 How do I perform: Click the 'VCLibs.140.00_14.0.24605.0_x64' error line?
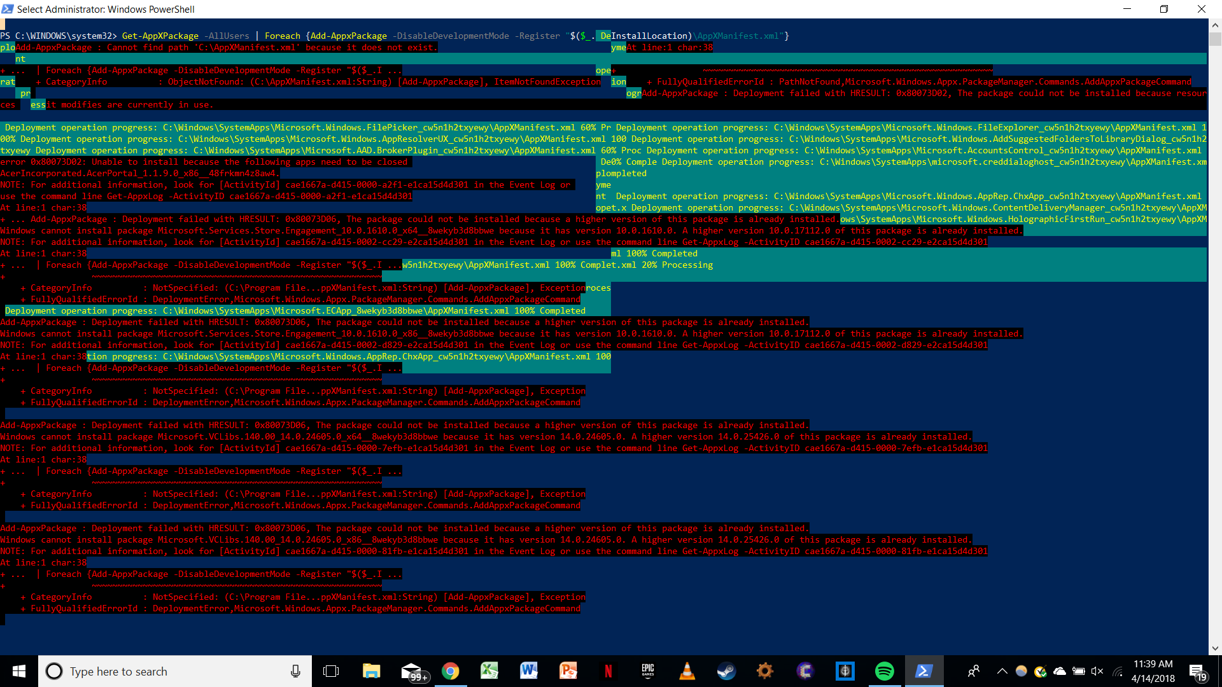(486, 437)
